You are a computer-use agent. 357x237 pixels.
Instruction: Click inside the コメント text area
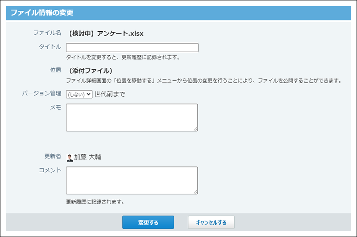[132, 180]
